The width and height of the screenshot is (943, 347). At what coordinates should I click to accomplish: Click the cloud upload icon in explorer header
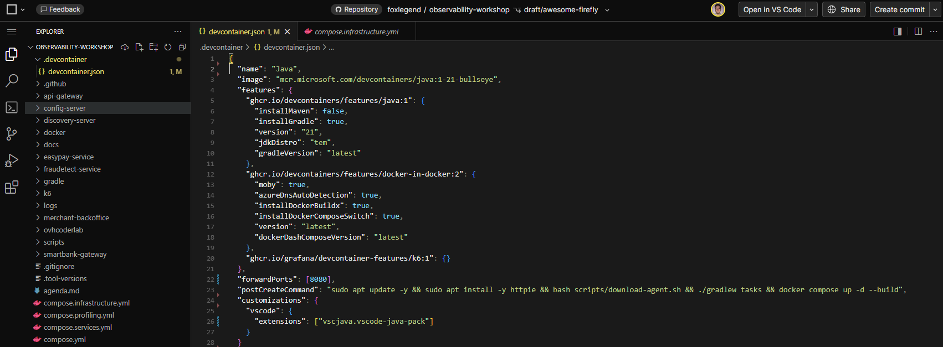click(125, 47)
